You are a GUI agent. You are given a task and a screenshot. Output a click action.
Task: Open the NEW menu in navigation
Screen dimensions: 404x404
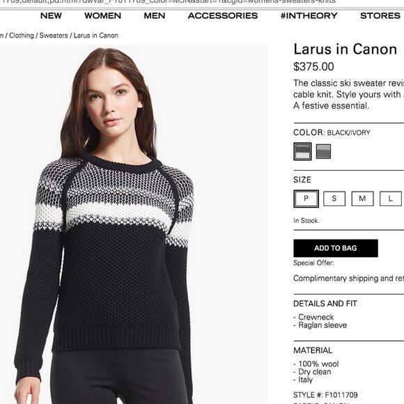[51, 16]
